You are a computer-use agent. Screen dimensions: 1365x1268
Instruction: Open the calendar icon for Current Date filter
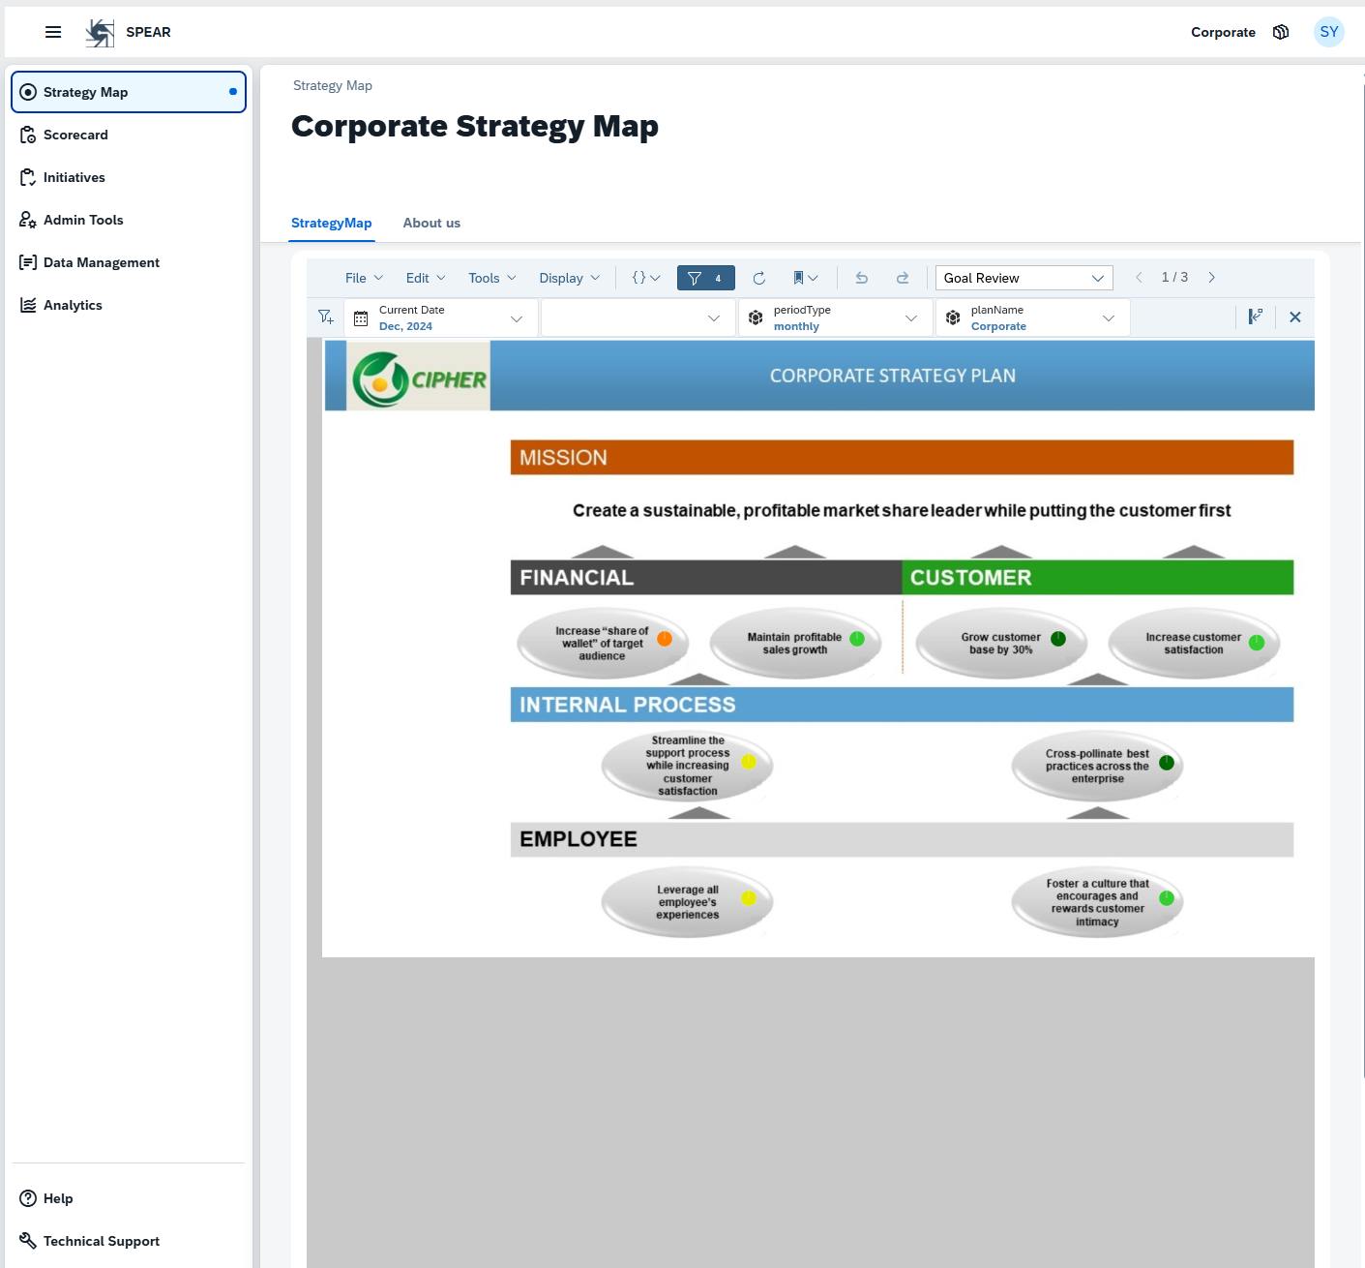coord(359,317)
